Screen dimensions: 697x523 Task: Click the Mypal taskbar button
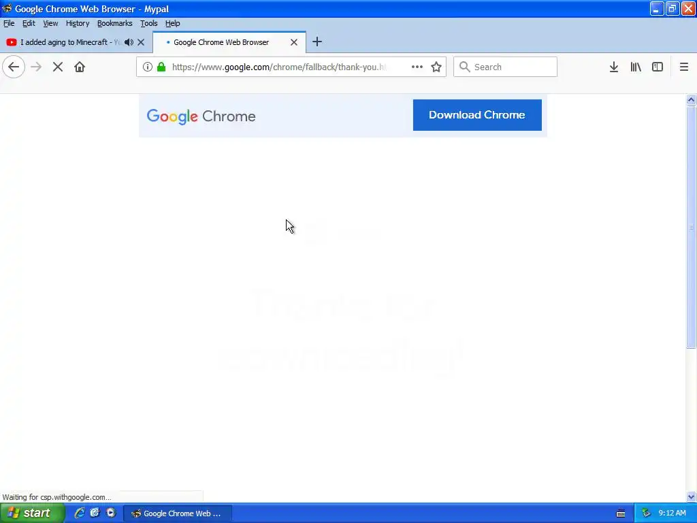pos(178,513)
